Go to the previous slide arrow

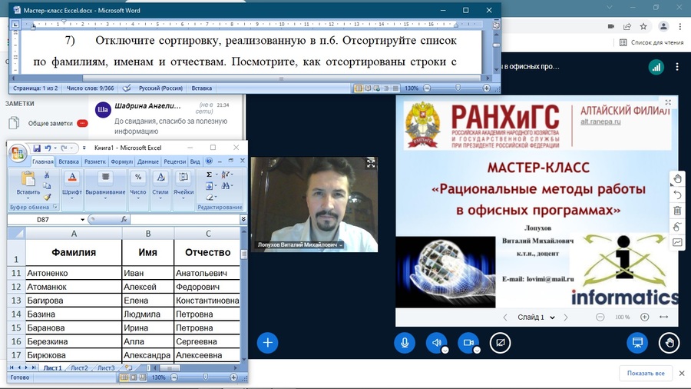505,317
